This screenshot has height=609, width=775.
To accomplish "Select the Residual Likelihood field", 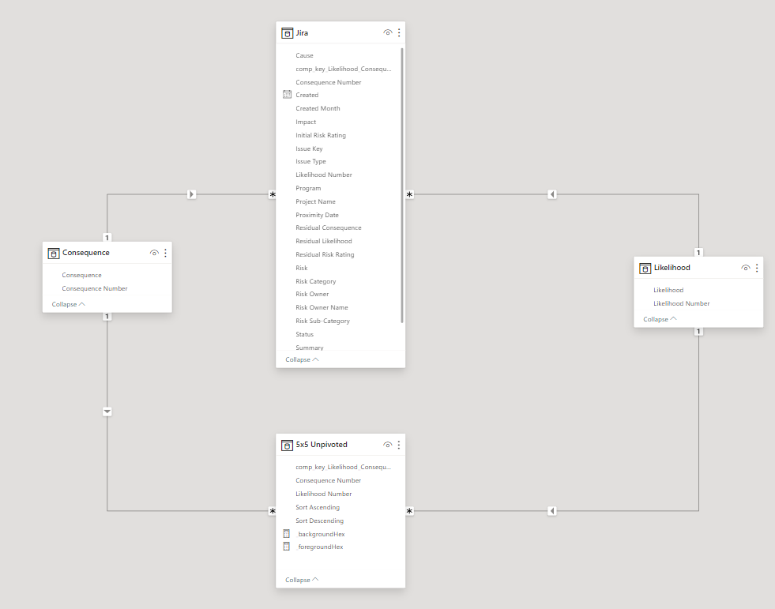I will (324, 241).
